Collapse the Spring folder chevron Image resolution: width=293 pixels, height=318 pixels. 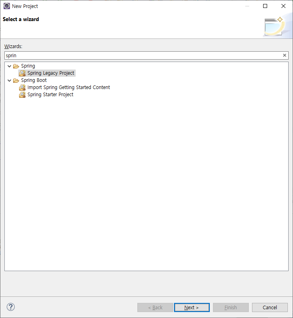pyautogui.click(x=9, y=66)
